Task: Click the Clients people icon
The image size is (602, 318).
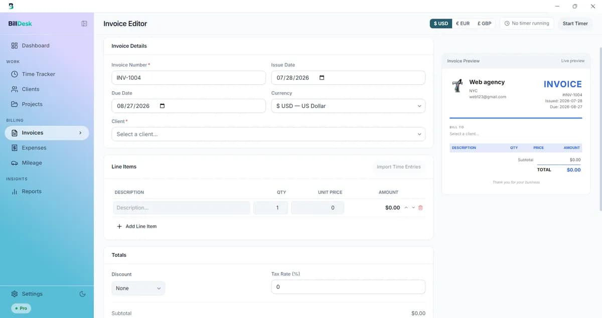Action: point(15,89)
